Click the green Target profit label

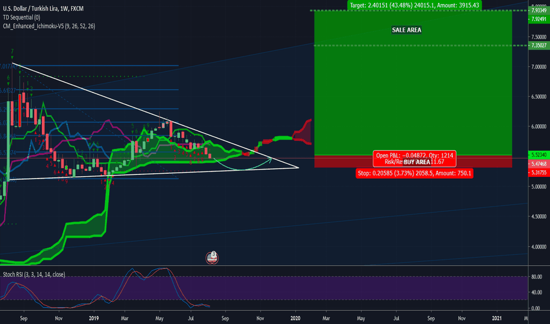[414, 5]
